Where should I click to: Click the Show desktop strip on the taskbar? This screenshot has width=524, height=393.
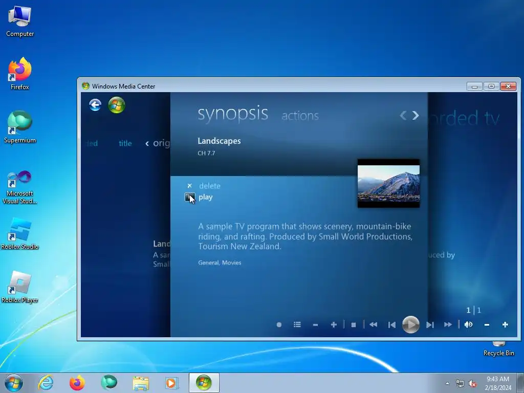520,383
